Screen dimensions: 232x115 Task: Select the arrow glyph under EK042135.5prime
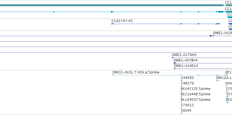pos(182,92)
